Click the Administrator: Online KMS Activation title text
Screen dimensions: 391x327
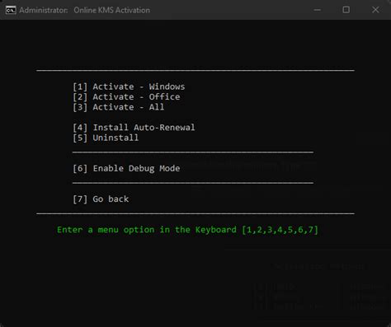coord(85,11)
